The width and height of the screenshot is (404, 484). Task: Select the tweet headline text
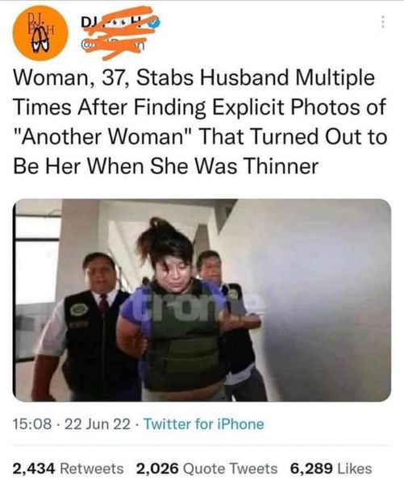tap(200, 122)
